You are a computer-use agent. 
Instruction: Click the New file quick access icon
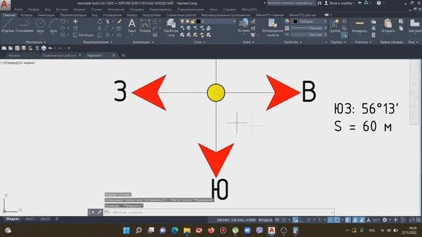tap(5, 48)
